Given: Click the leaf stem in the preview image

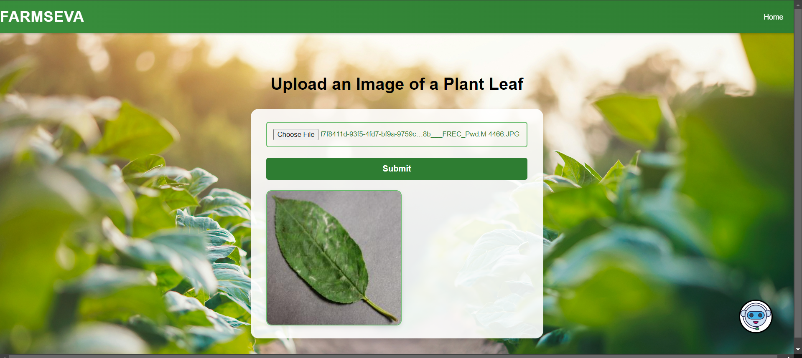Looking at the screenshot, I should [x=379, y=310].
